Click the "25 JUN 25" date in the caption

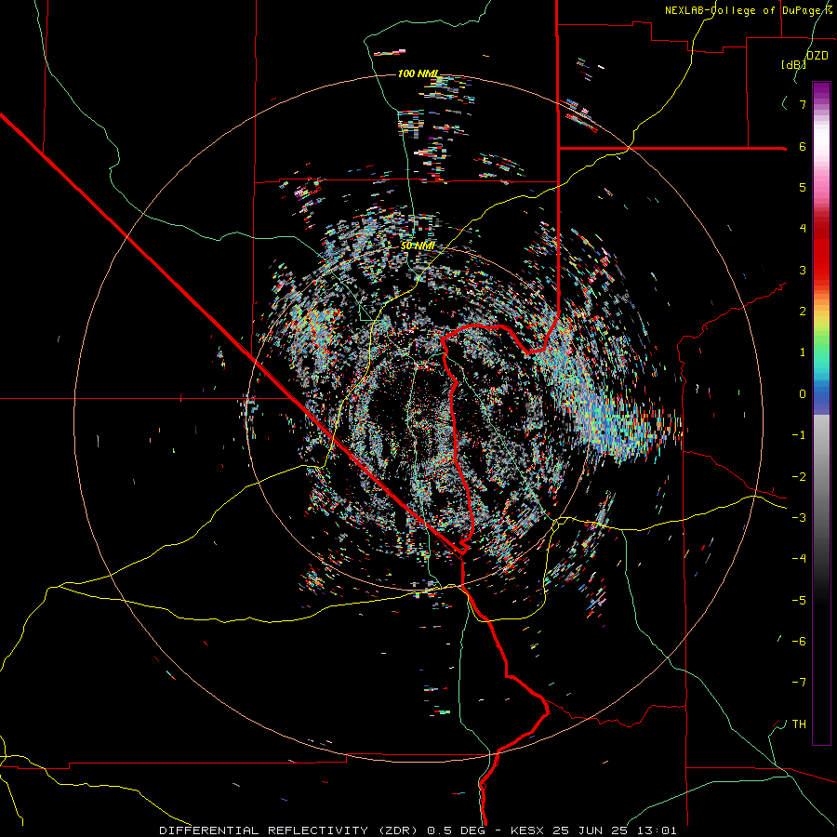591,830
